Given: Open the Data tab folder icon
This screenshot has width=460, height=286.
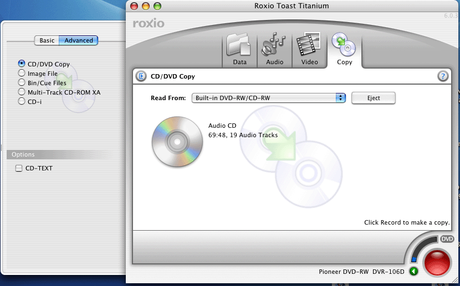Looking at the screenshot, I should point(239,45).
